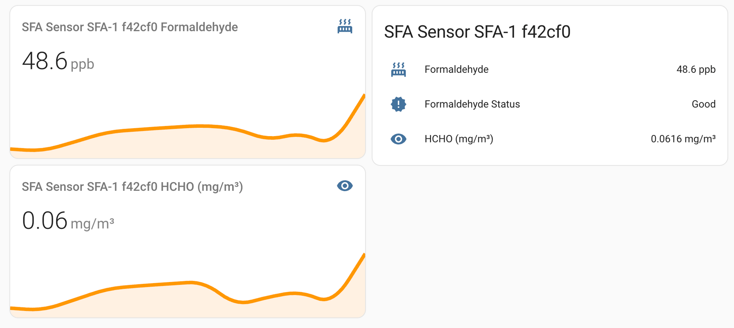Open the SFA Sensor SFA-1 f42cf0 HCHO (mg/m³) card title
Image resolution: width=734 pixels, height=328 pixels.
(x=132, y=187)
